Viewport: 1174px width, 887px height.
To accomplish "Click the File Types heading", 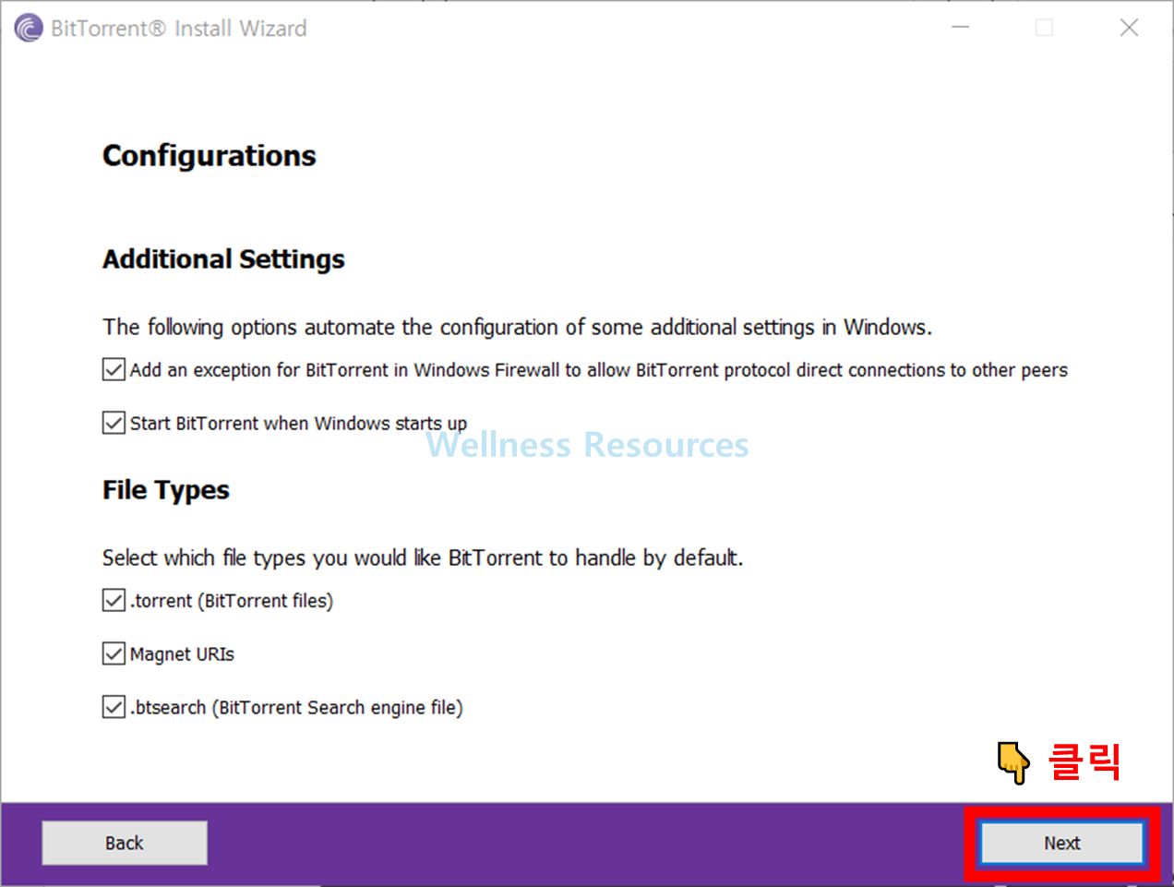I will tap(166, 490).
